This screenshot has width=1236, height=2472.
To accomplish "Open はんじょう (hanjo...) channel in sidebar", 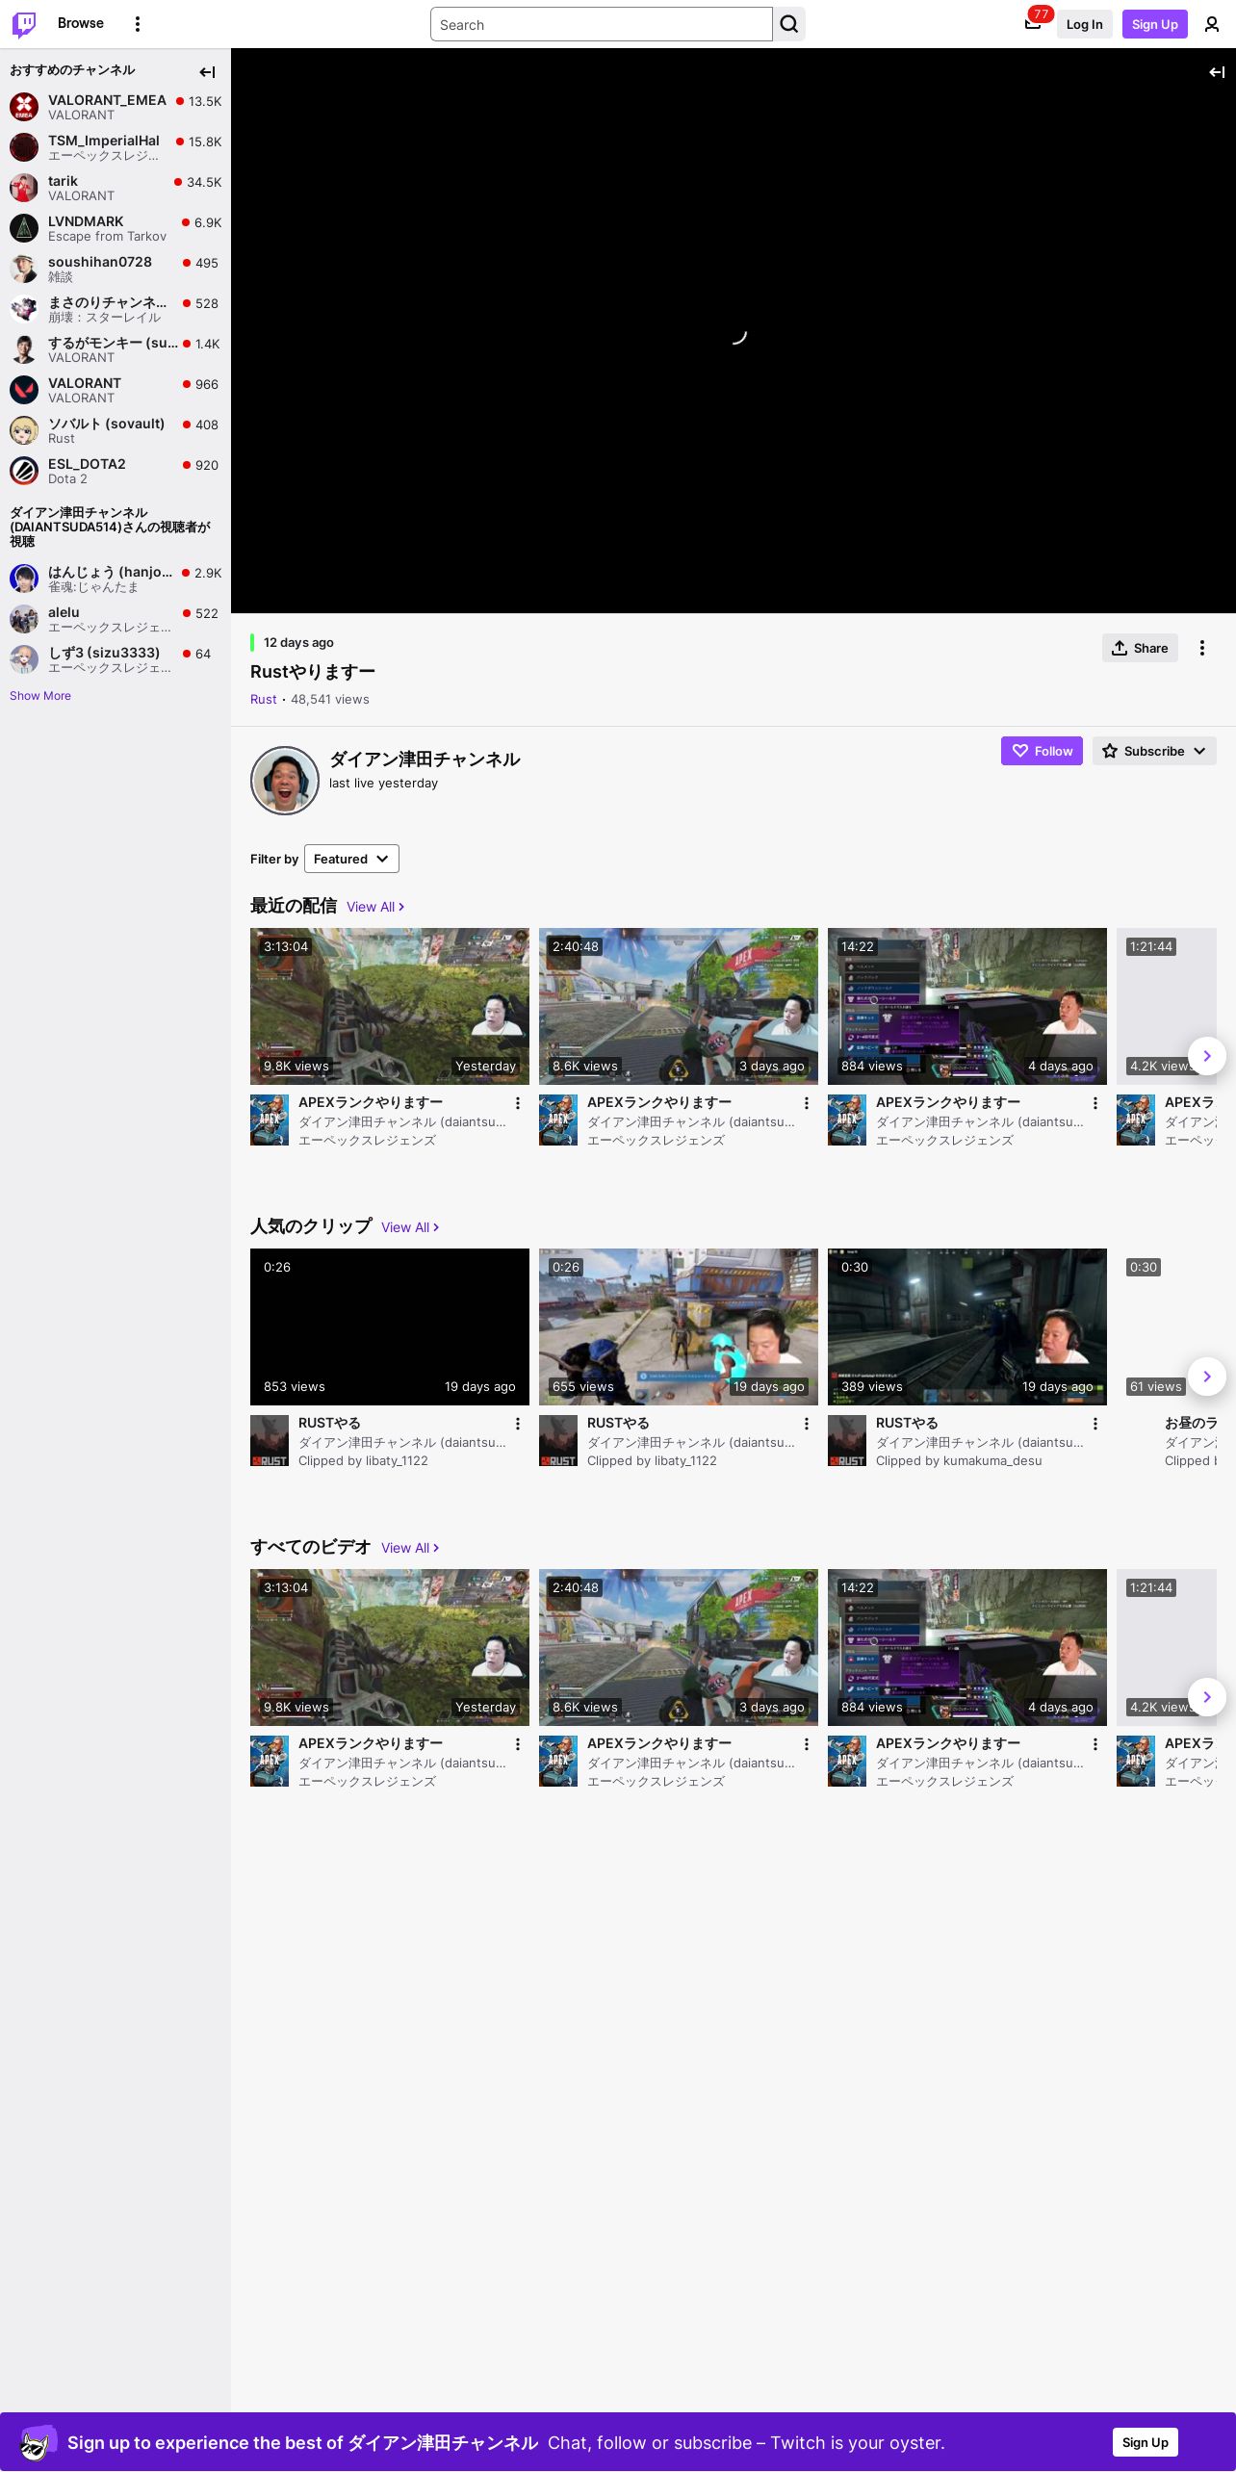I will pos(116,579).
